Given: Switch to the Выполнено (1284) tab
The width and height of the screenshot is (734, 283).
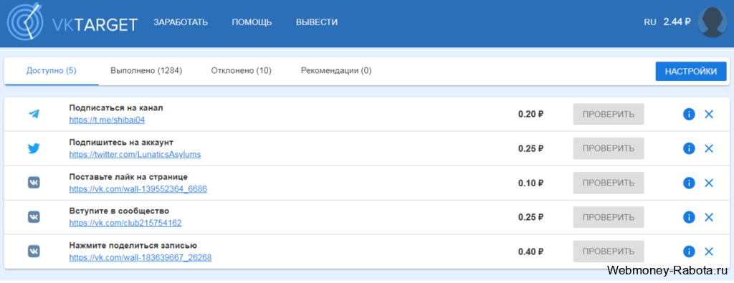Looking at the screenshot, I should click(146, 71).
